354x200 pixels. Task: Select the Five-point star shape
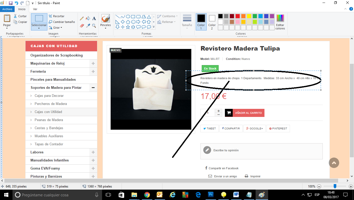[x=128, y=27]
